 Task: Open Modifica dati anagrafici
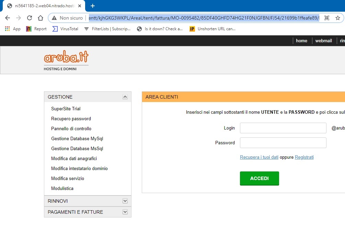coord(74,159)
